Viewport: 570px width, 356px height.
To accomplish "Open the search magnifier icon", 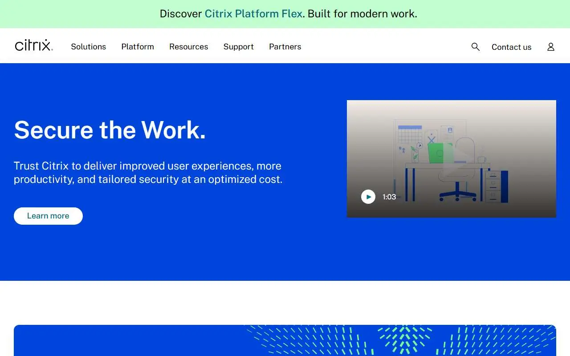I will [x=476, y=47].
